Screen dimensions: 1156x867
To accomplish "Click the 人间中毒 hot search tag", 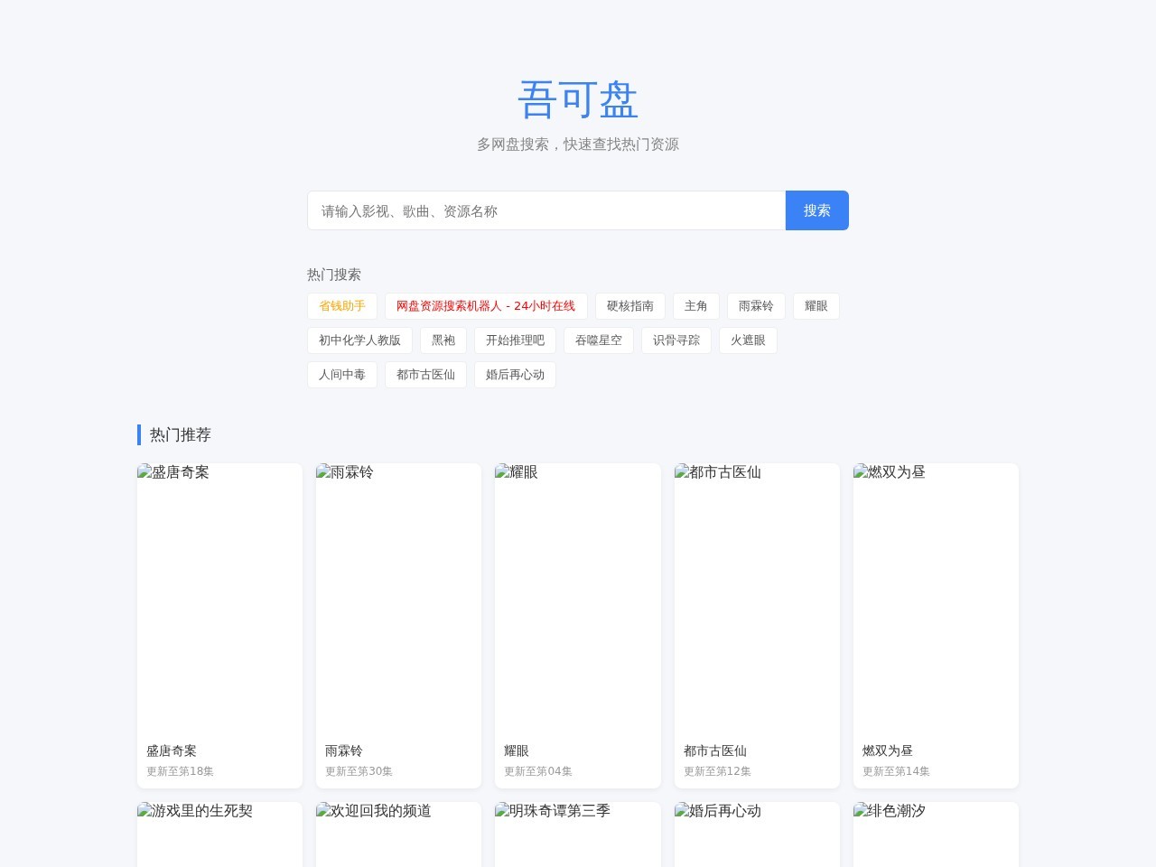I will coord(342,375).
